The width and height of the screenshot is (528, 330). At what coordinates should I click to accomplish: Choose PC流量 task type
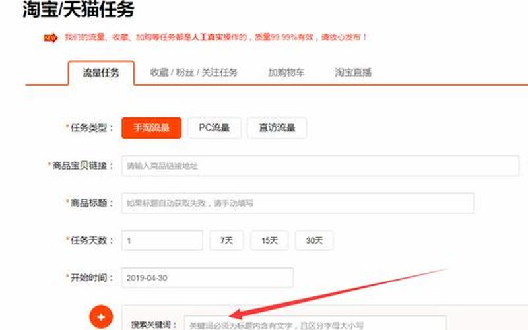(214, 128)
